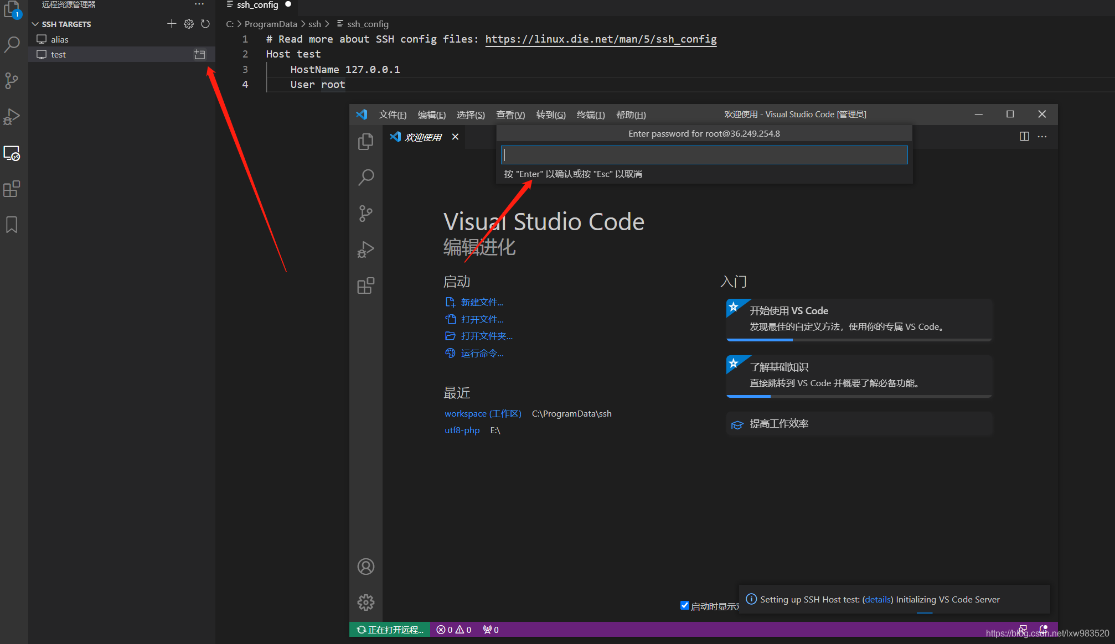The image size is (1115, 644).
Task: Click ProgramData in breadcrumb path
Action: pos(271,24)
